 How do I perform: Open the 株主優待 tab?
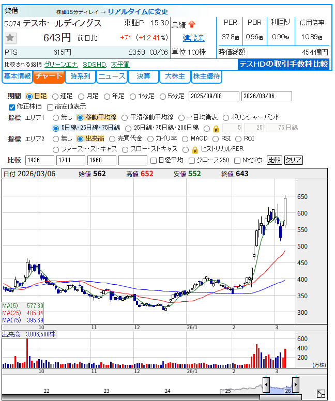(206, 76)
